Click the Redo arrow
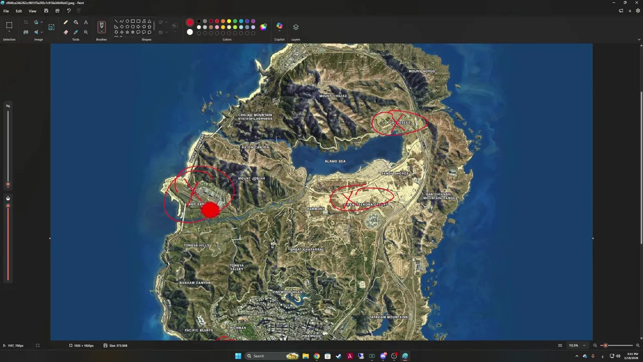 click(79, 11)
